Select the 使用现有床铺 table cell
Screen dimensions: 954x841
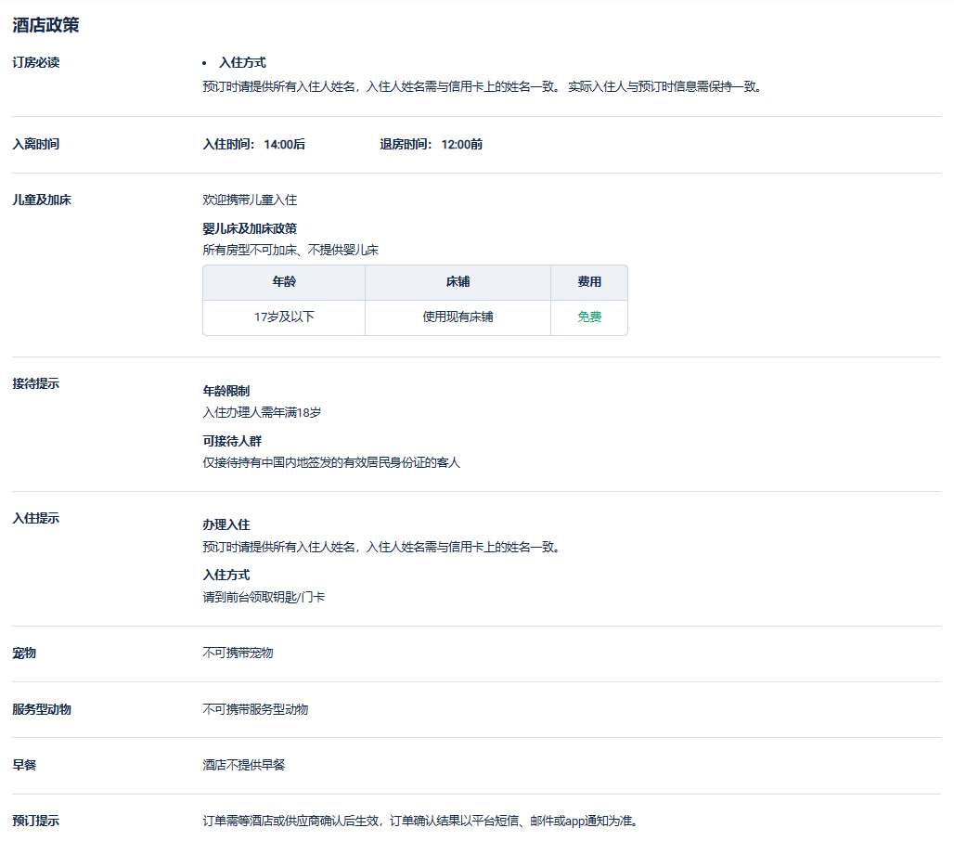pos(458,317)
